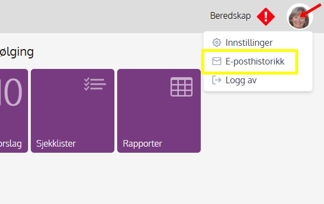Open the partially visible tile numbered 10

tap(14, 111)
